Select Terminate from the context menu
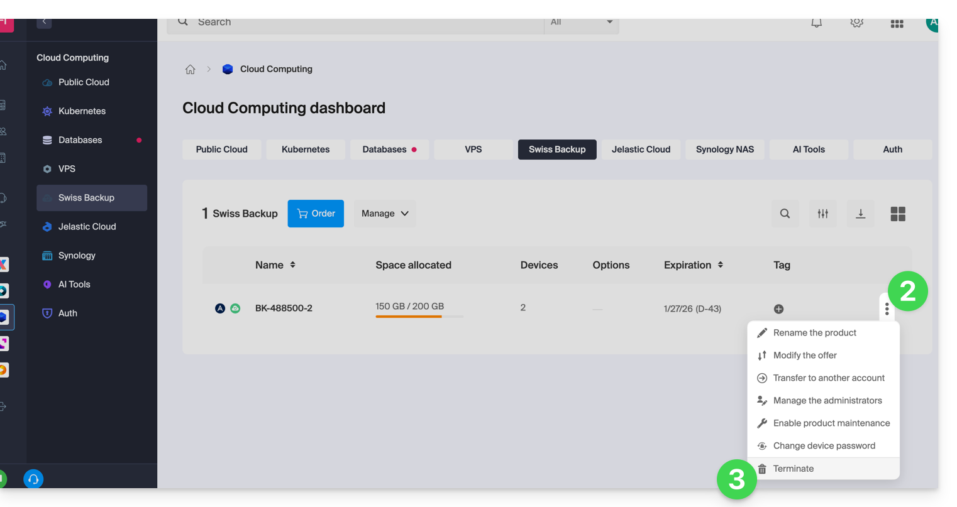The height and width of the screenshot is (507, 957). [x=793, y=469]
